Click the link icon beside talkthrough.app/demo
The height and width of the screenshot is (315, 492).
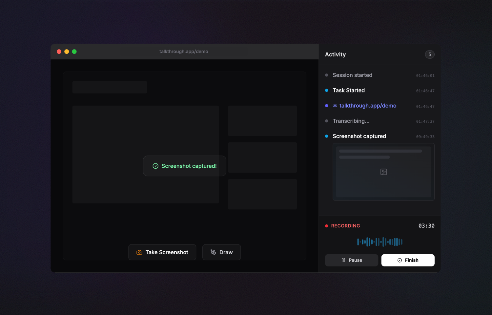335,106
